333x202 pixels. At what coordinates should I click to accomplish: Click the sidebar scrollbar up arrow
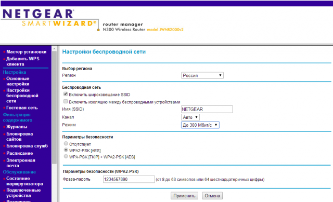pyautogui.click(x=54, y=49)
